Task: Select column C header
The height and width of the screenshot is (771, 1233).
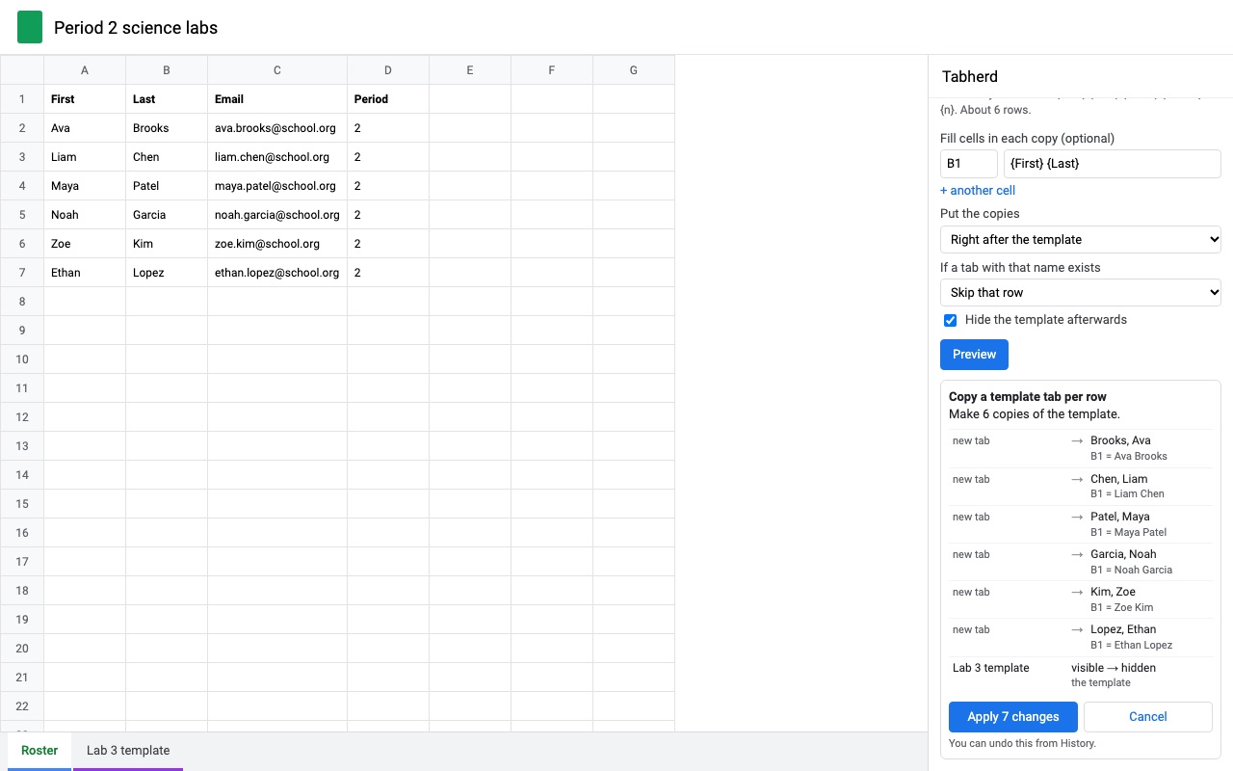Action: tap(277, 70)
